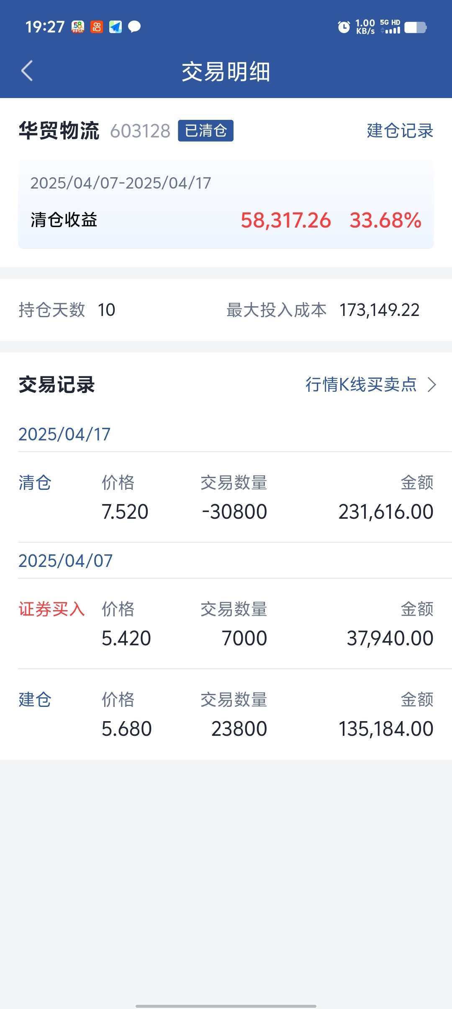
Task: Tap the alarm clock status icon
Action: [344, 27]
